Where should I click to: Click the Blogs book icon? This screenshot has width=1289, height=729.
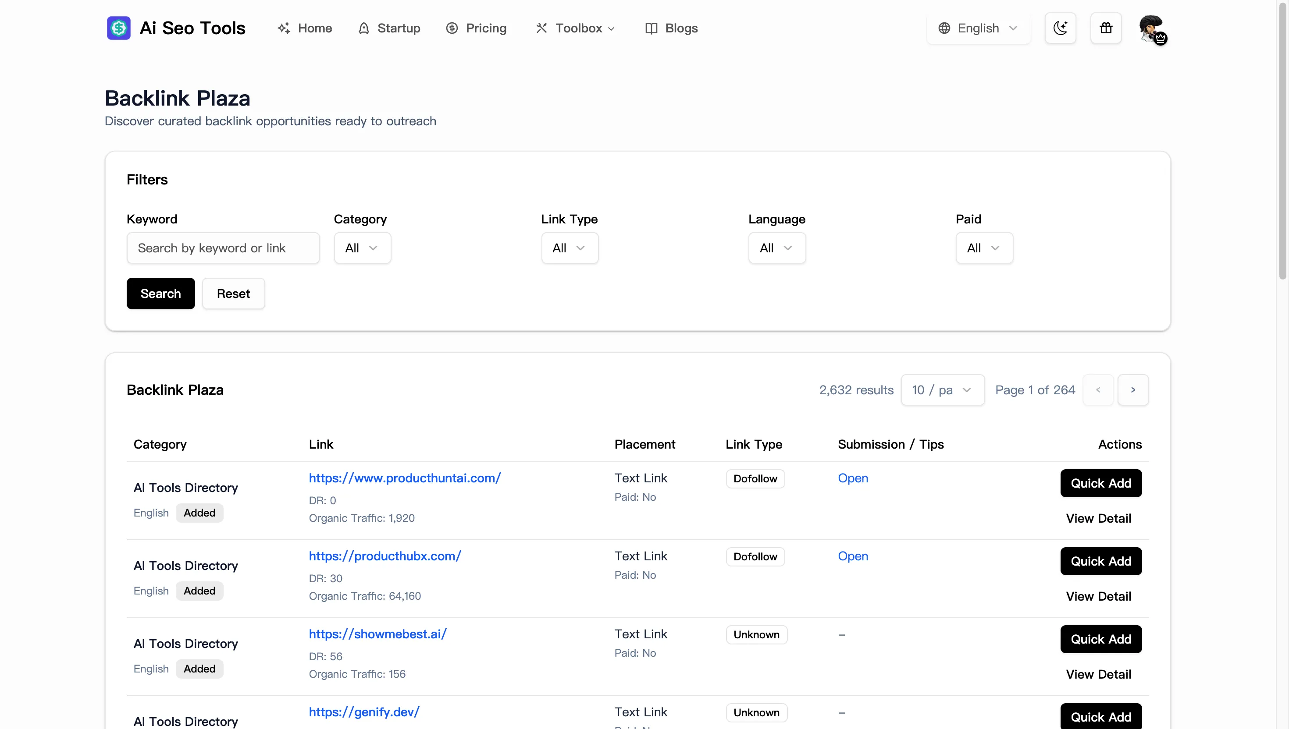(x=652, y=28)
